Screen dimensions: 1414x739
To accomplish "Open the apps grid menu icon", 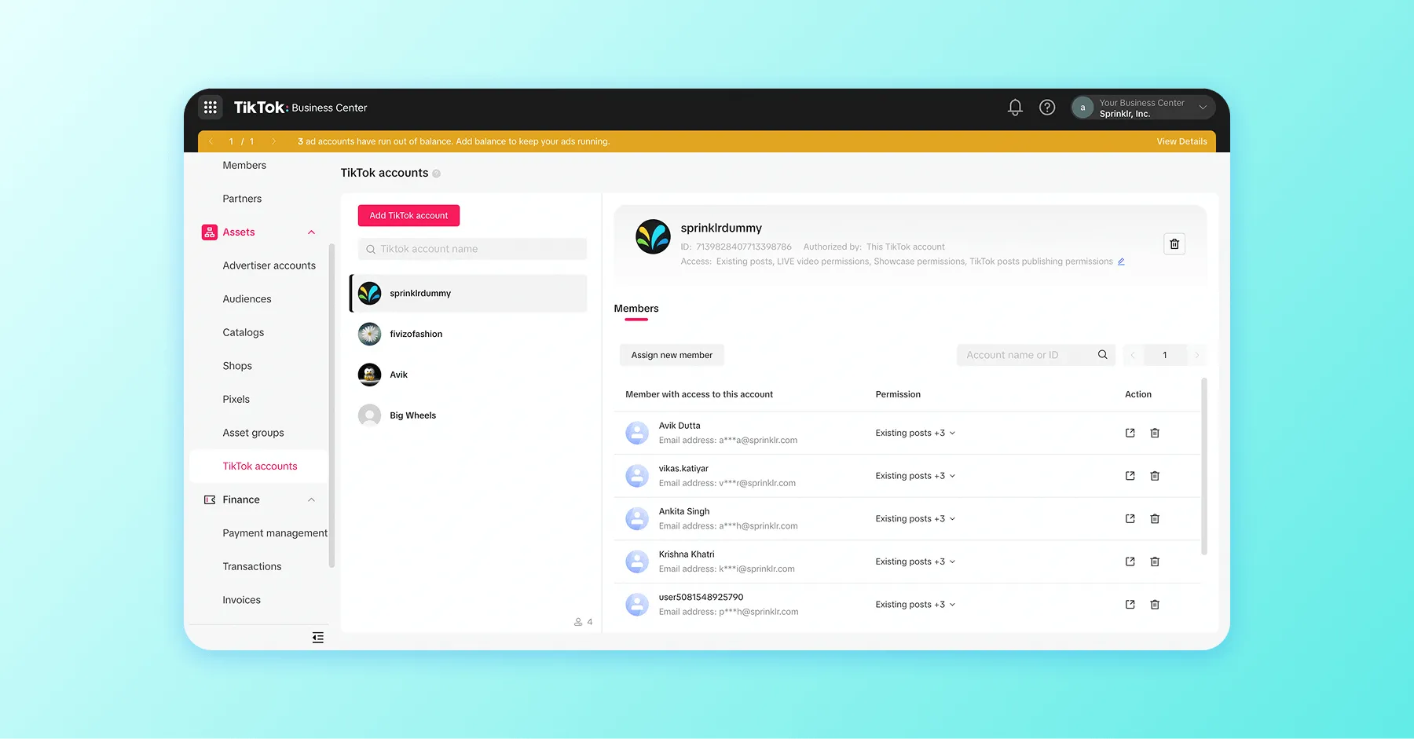I will (x=211, y=108).
